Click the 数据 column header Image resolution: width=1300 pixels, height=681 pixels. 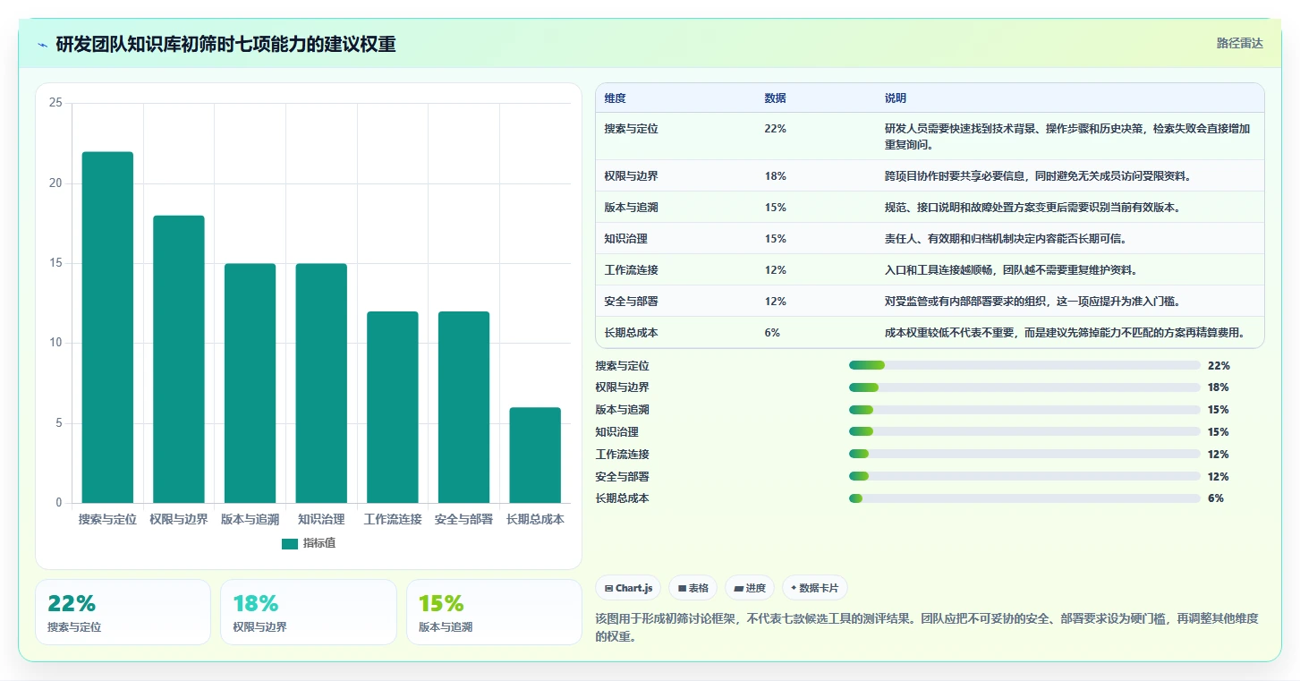[x=775, y=98]
